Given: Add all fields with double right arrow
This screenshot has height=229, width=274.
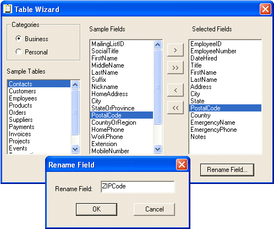Looking at the screenshot, I should [176, 68].
